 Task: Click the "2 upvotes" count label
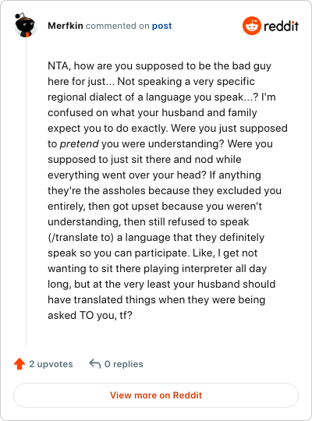(x=51, y=364)
